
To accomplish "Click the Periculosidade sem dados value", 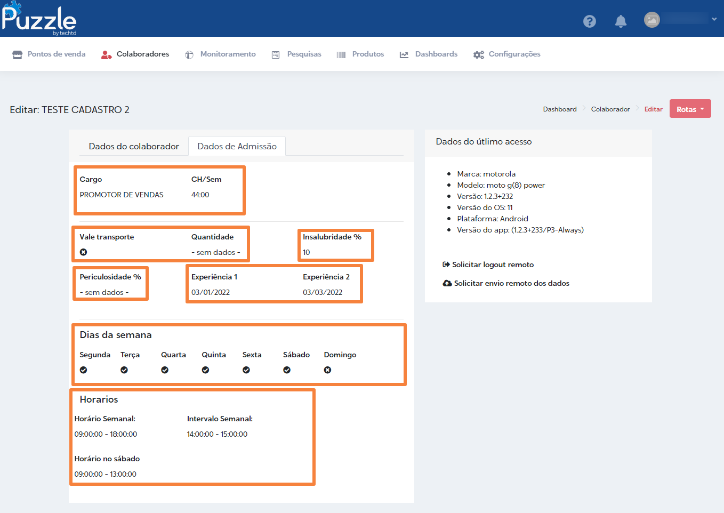I will tap(104, 292).
